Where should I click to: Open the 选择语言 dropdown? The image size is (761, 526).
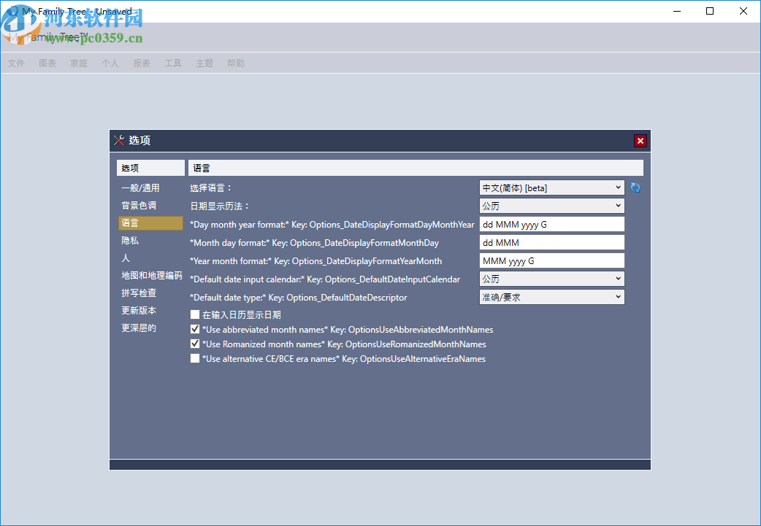(x=552, y=187)
